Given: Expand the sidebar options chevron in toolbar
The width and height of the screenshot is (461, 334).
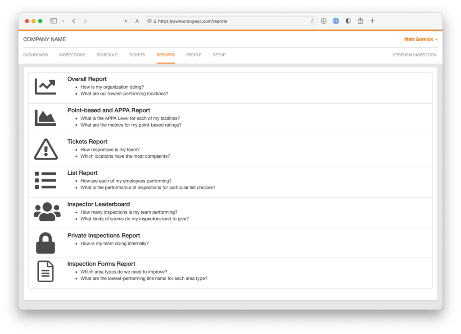Looking at the screenshot, I should (x=63, y=21).
